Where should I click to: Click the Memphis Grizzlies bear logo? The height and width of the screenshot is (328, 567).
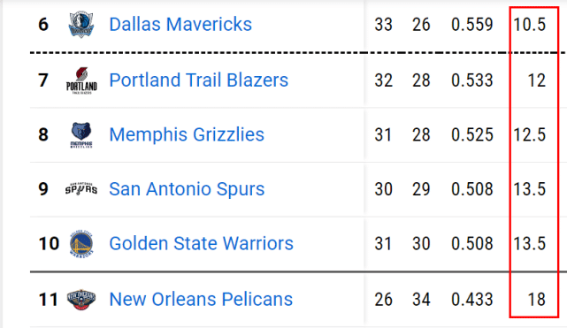81,135
